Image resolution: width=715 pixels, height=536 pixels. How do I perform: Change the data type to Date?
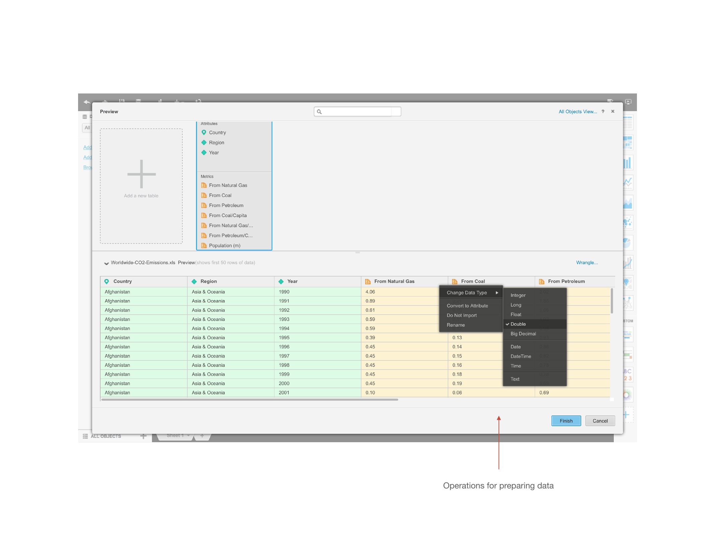[x=535, y=347]
